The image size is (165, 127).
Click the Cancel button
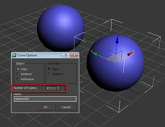[67, 107]
